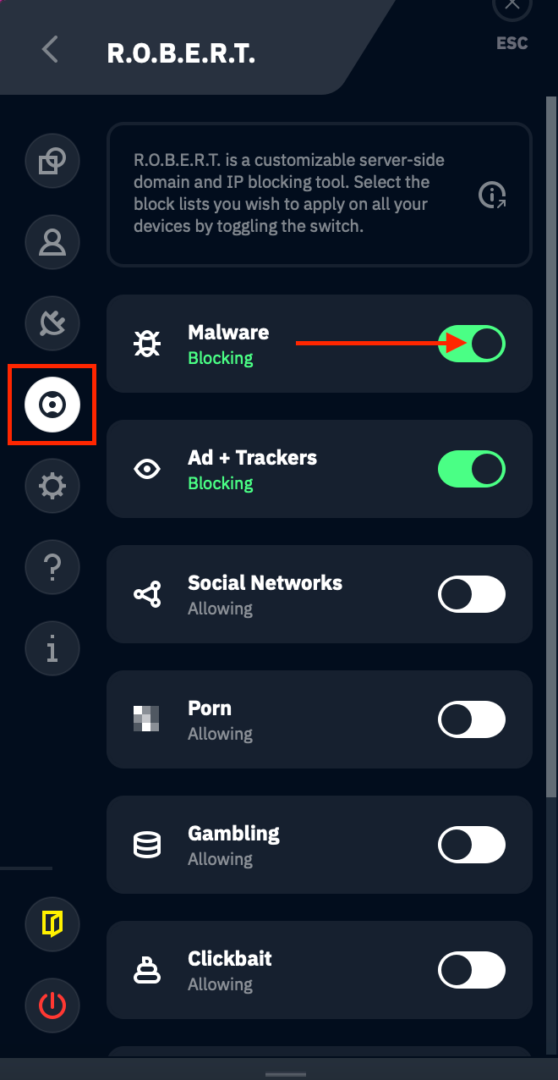Open the General preferences icon at sidebar top
Screen dimensions: 558x1080
pos(52,161)
